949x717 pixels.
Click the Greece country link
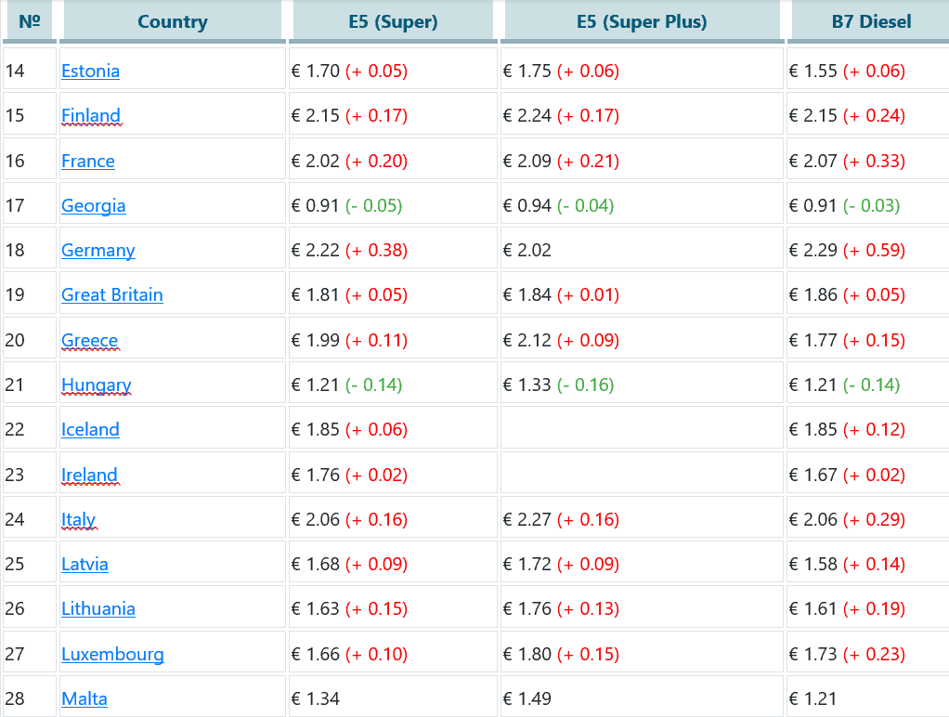pyautogui.click(x=89, y=340)
